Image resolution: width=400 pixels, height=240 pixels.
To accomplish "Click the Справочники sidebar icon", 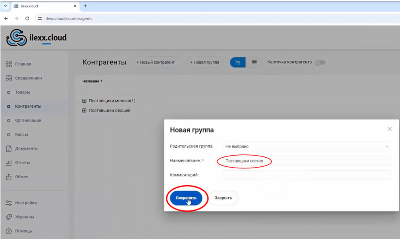I will 8,78.
